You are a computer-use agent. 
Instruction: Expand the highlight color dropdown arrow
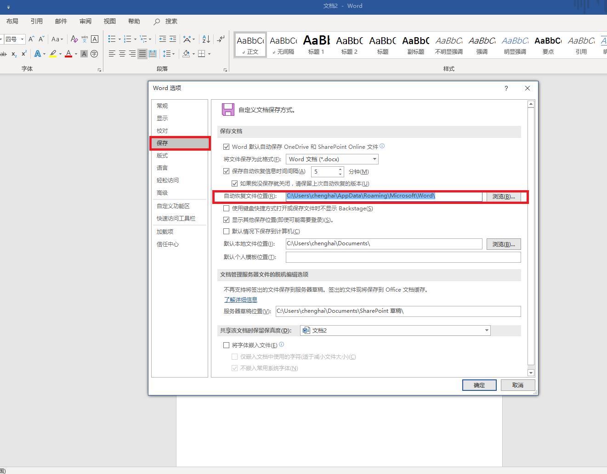coord(60,54)
